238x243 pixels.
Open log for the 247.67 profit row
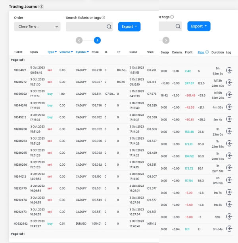pos(229,82)
